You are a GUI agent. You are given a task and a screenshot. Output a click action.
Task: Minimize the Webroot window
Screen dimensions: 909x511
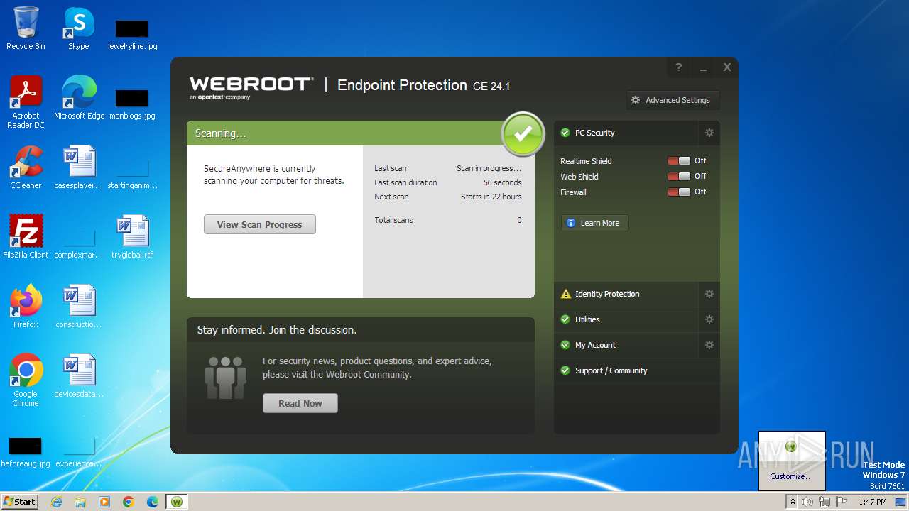[703, 67]
